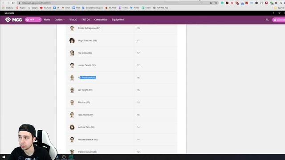
Task: Click the Michael Ballack (86) name
Action: (x=88, y=140)
